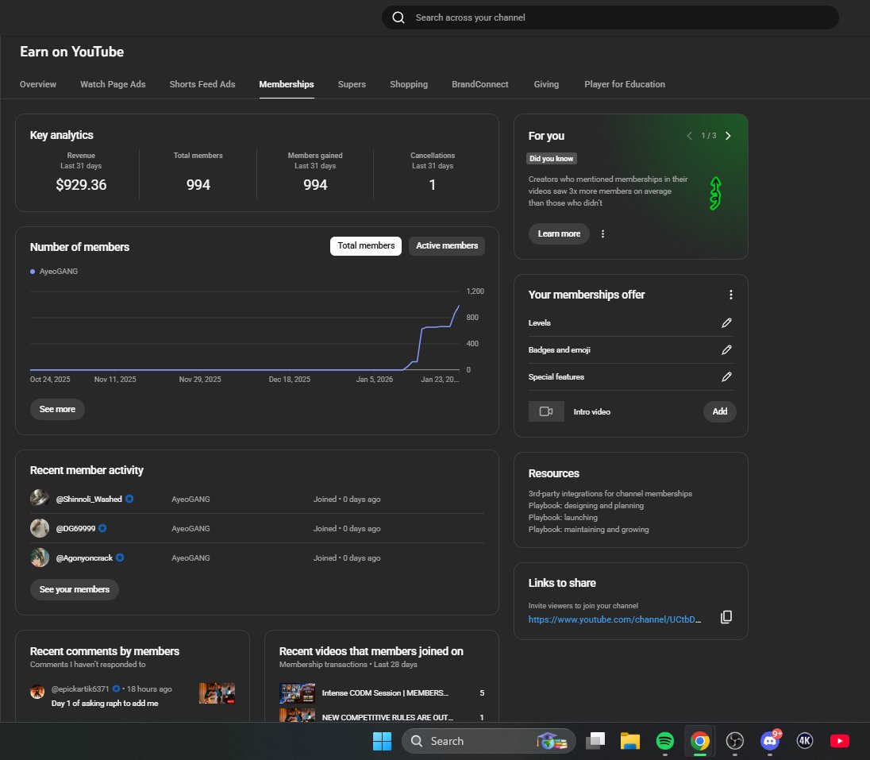
Task: Open Playbook: launching link
Action: point(563,518)
